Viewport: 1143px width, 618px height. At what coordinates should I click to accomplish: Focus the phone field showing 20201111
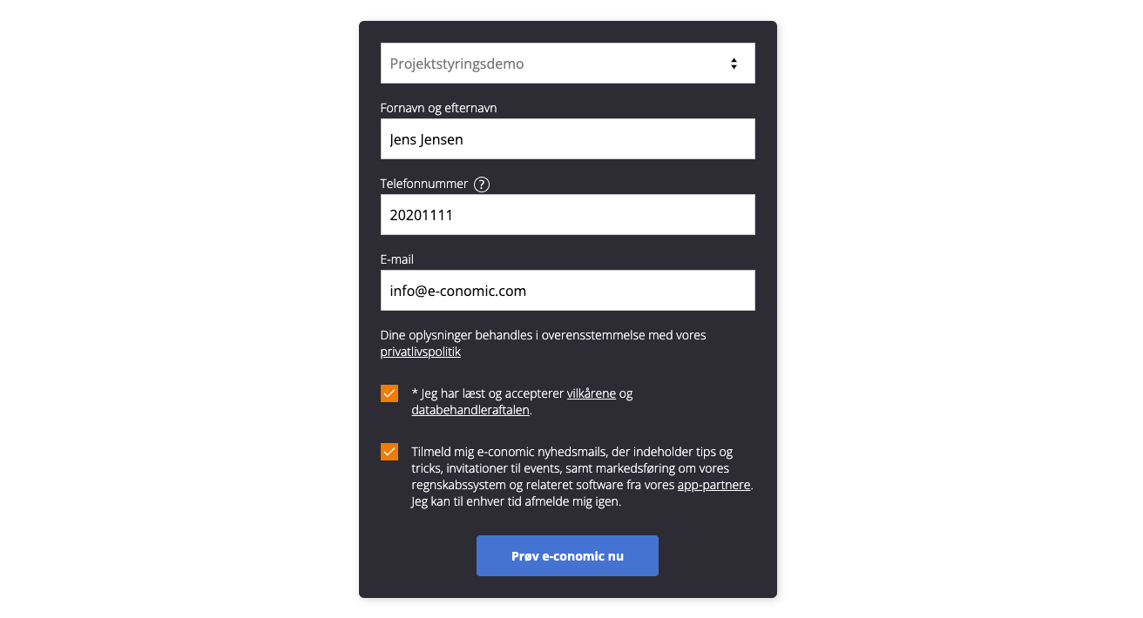[x=567, y=215]
